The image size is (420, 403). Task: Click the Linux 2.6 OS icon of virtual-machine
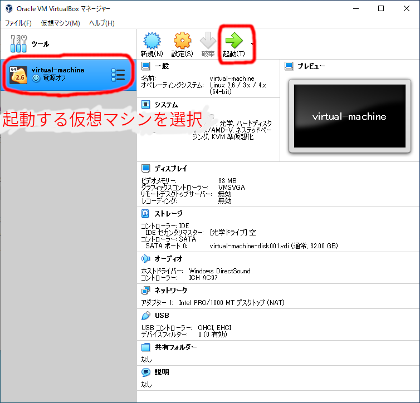(18, 75)
